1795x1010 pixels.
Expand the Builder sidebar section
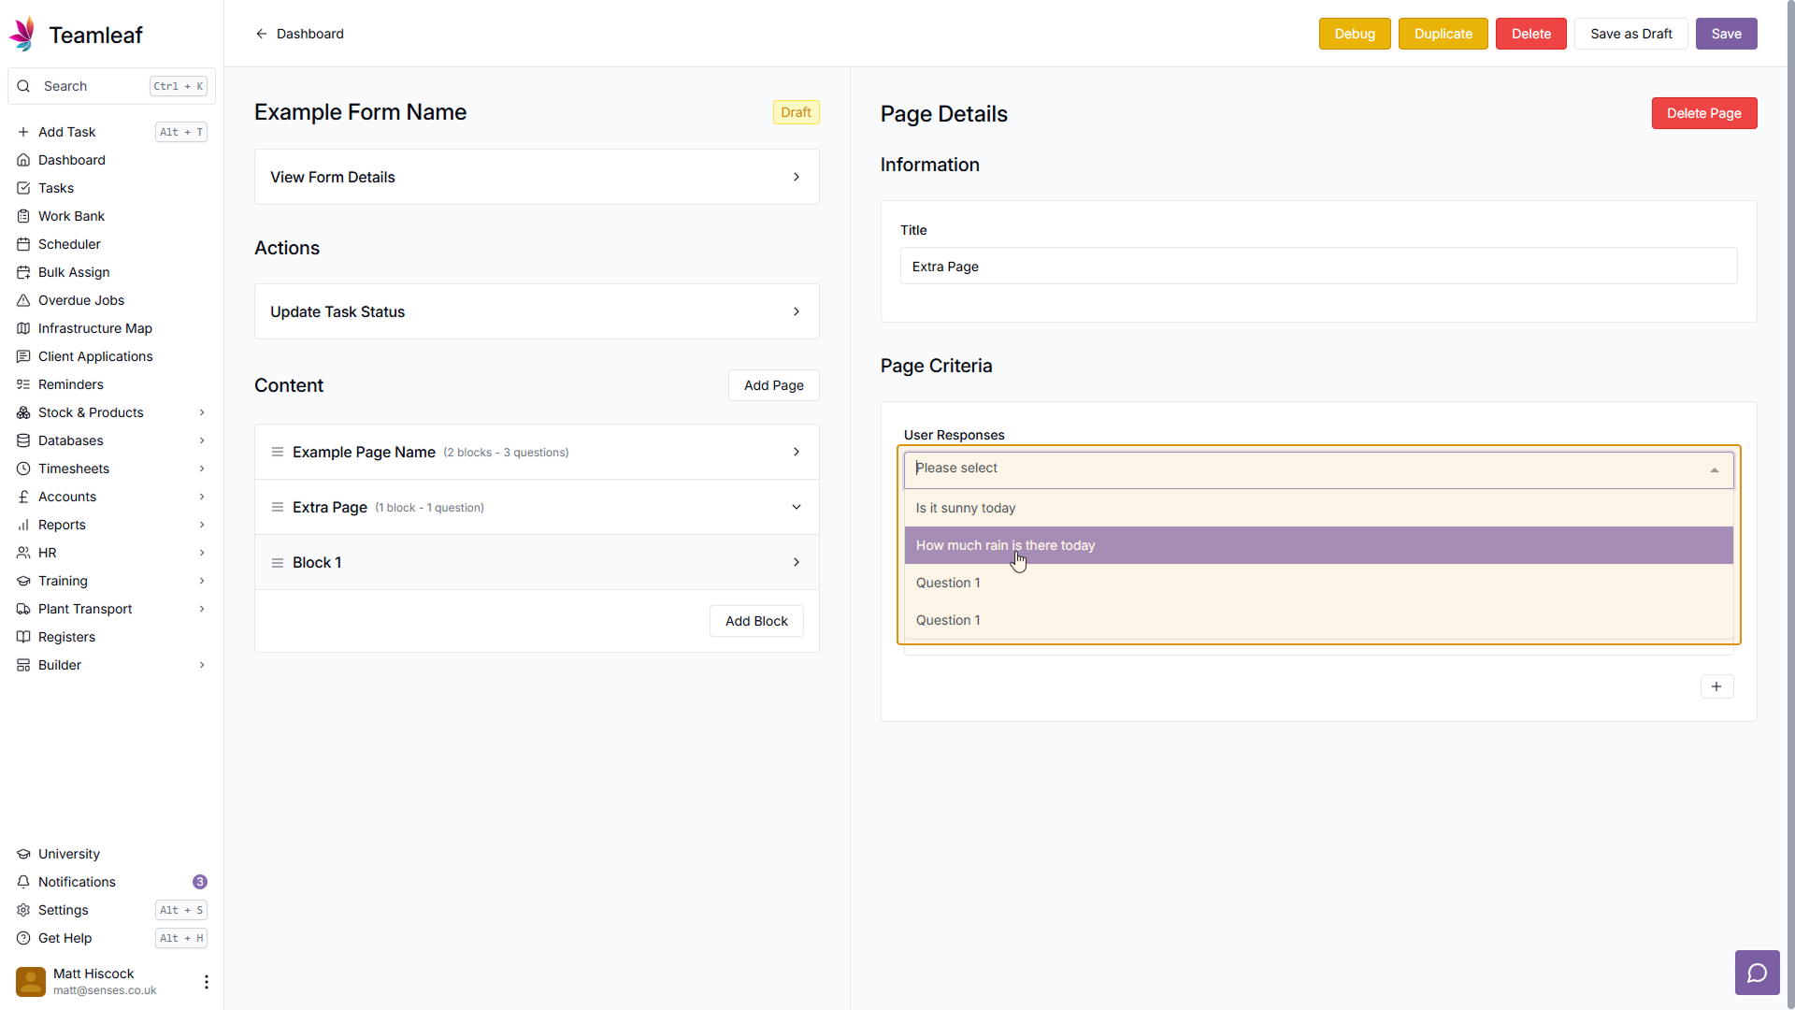[202, 665]
